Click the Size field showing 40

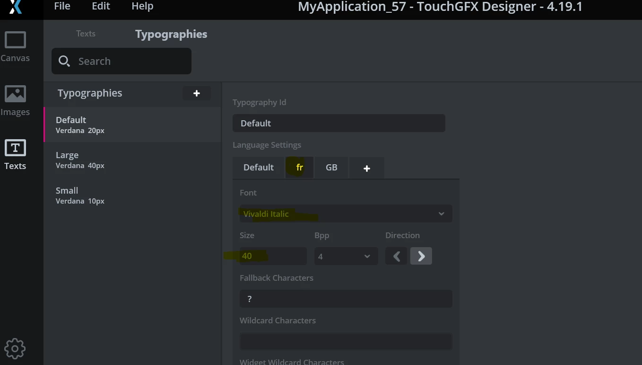tap(273, 256)
